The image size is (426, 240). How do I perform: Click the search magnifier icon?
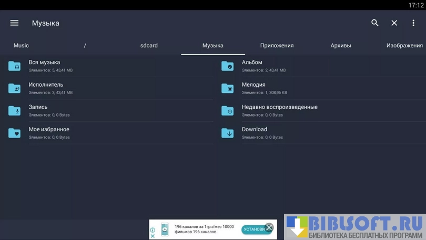375,23
